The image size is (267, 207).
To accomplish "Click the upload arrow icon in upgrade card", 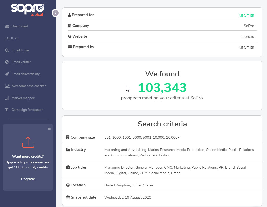I will pos(28,142).
